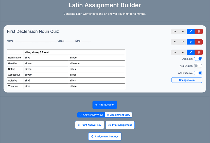This screenshot has width=210, height=143.
Task: Open Assignment Settings
Action: point(105,136)
